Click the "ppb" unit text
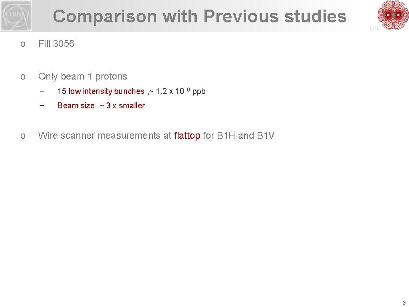 pos(199,91)
